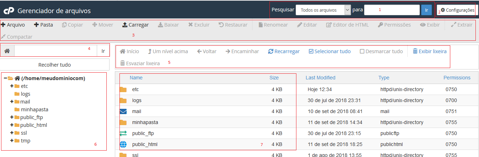Open Configurações gear settings
479x157 pixels.
(457, 10)
